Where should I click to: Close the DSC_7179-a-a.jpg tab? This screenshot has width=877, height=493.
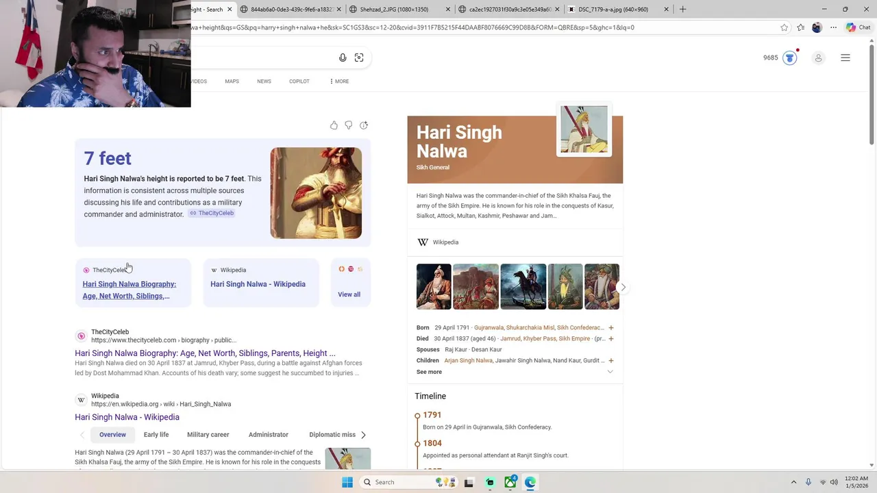666,10
